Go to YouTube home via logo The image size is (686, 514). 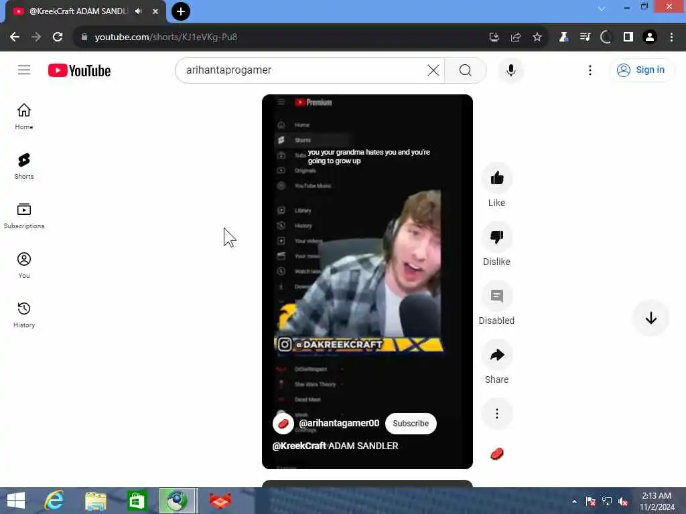click(x=79, y=70)
